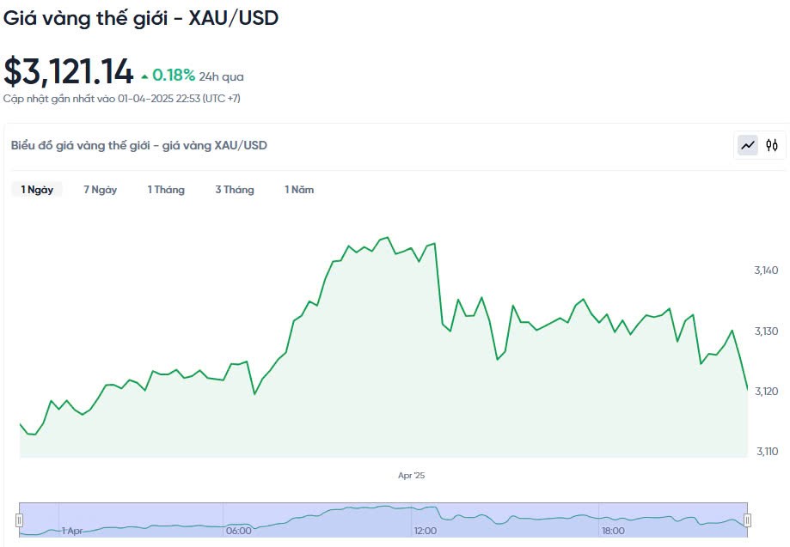Viewport: 790px width, 547px height.
Task: Click the Giá vàng thế giới - XAU/USD heading
Action: 141,17
